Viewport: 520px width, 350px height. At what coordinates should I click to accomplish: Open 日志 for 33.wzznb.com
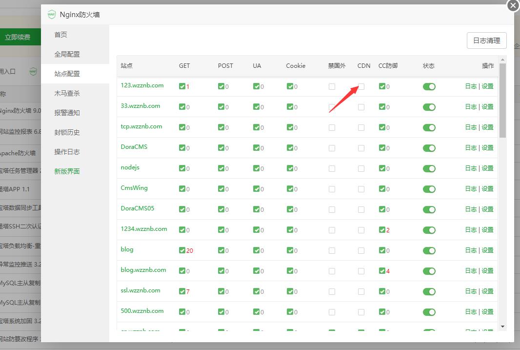tap(471, 107)
